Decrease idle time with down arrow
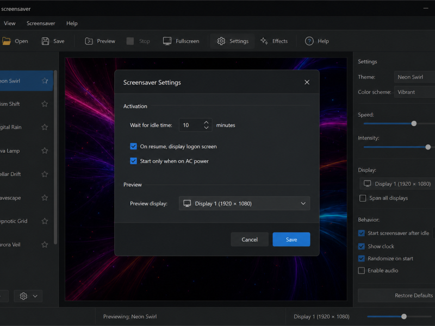Screen dimensions: 435x326 [206, 128]
